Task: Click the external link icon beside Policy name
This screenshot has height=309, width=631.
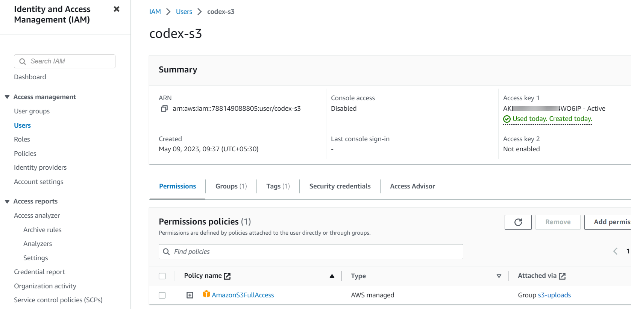Action: point(227,276)
